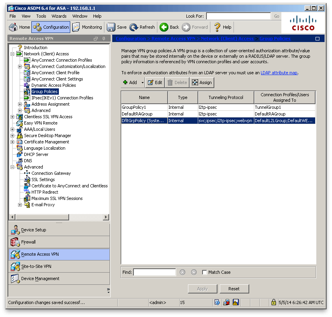Follow the LDAP attribute map link
The image size is (332, 317).
click(279, 73)
